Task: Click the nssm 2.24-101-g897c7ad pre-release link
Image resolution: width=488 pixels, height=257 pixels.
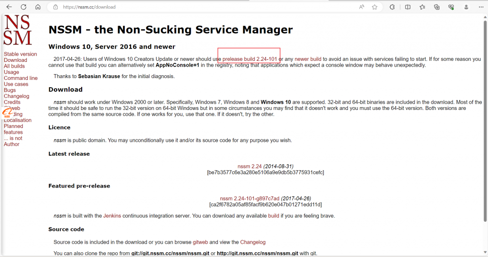Action: click(x=250, y=198)
